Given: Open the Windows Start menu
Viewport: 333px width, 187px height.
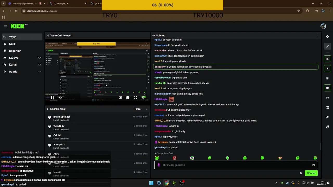Looking at the screenshot, I should click(151, 183).
